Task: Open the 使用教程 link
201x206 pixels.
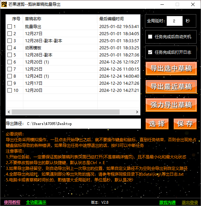Action: [x=12, y=202]
